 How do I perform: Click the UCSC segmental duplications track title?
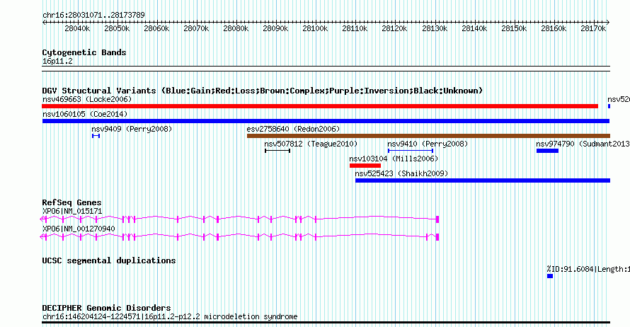(x=109, y=260)
